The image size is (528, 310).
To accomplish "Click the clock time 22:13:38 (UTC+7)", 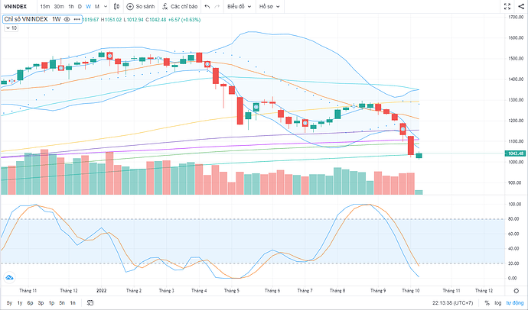I will pos(452,303).
